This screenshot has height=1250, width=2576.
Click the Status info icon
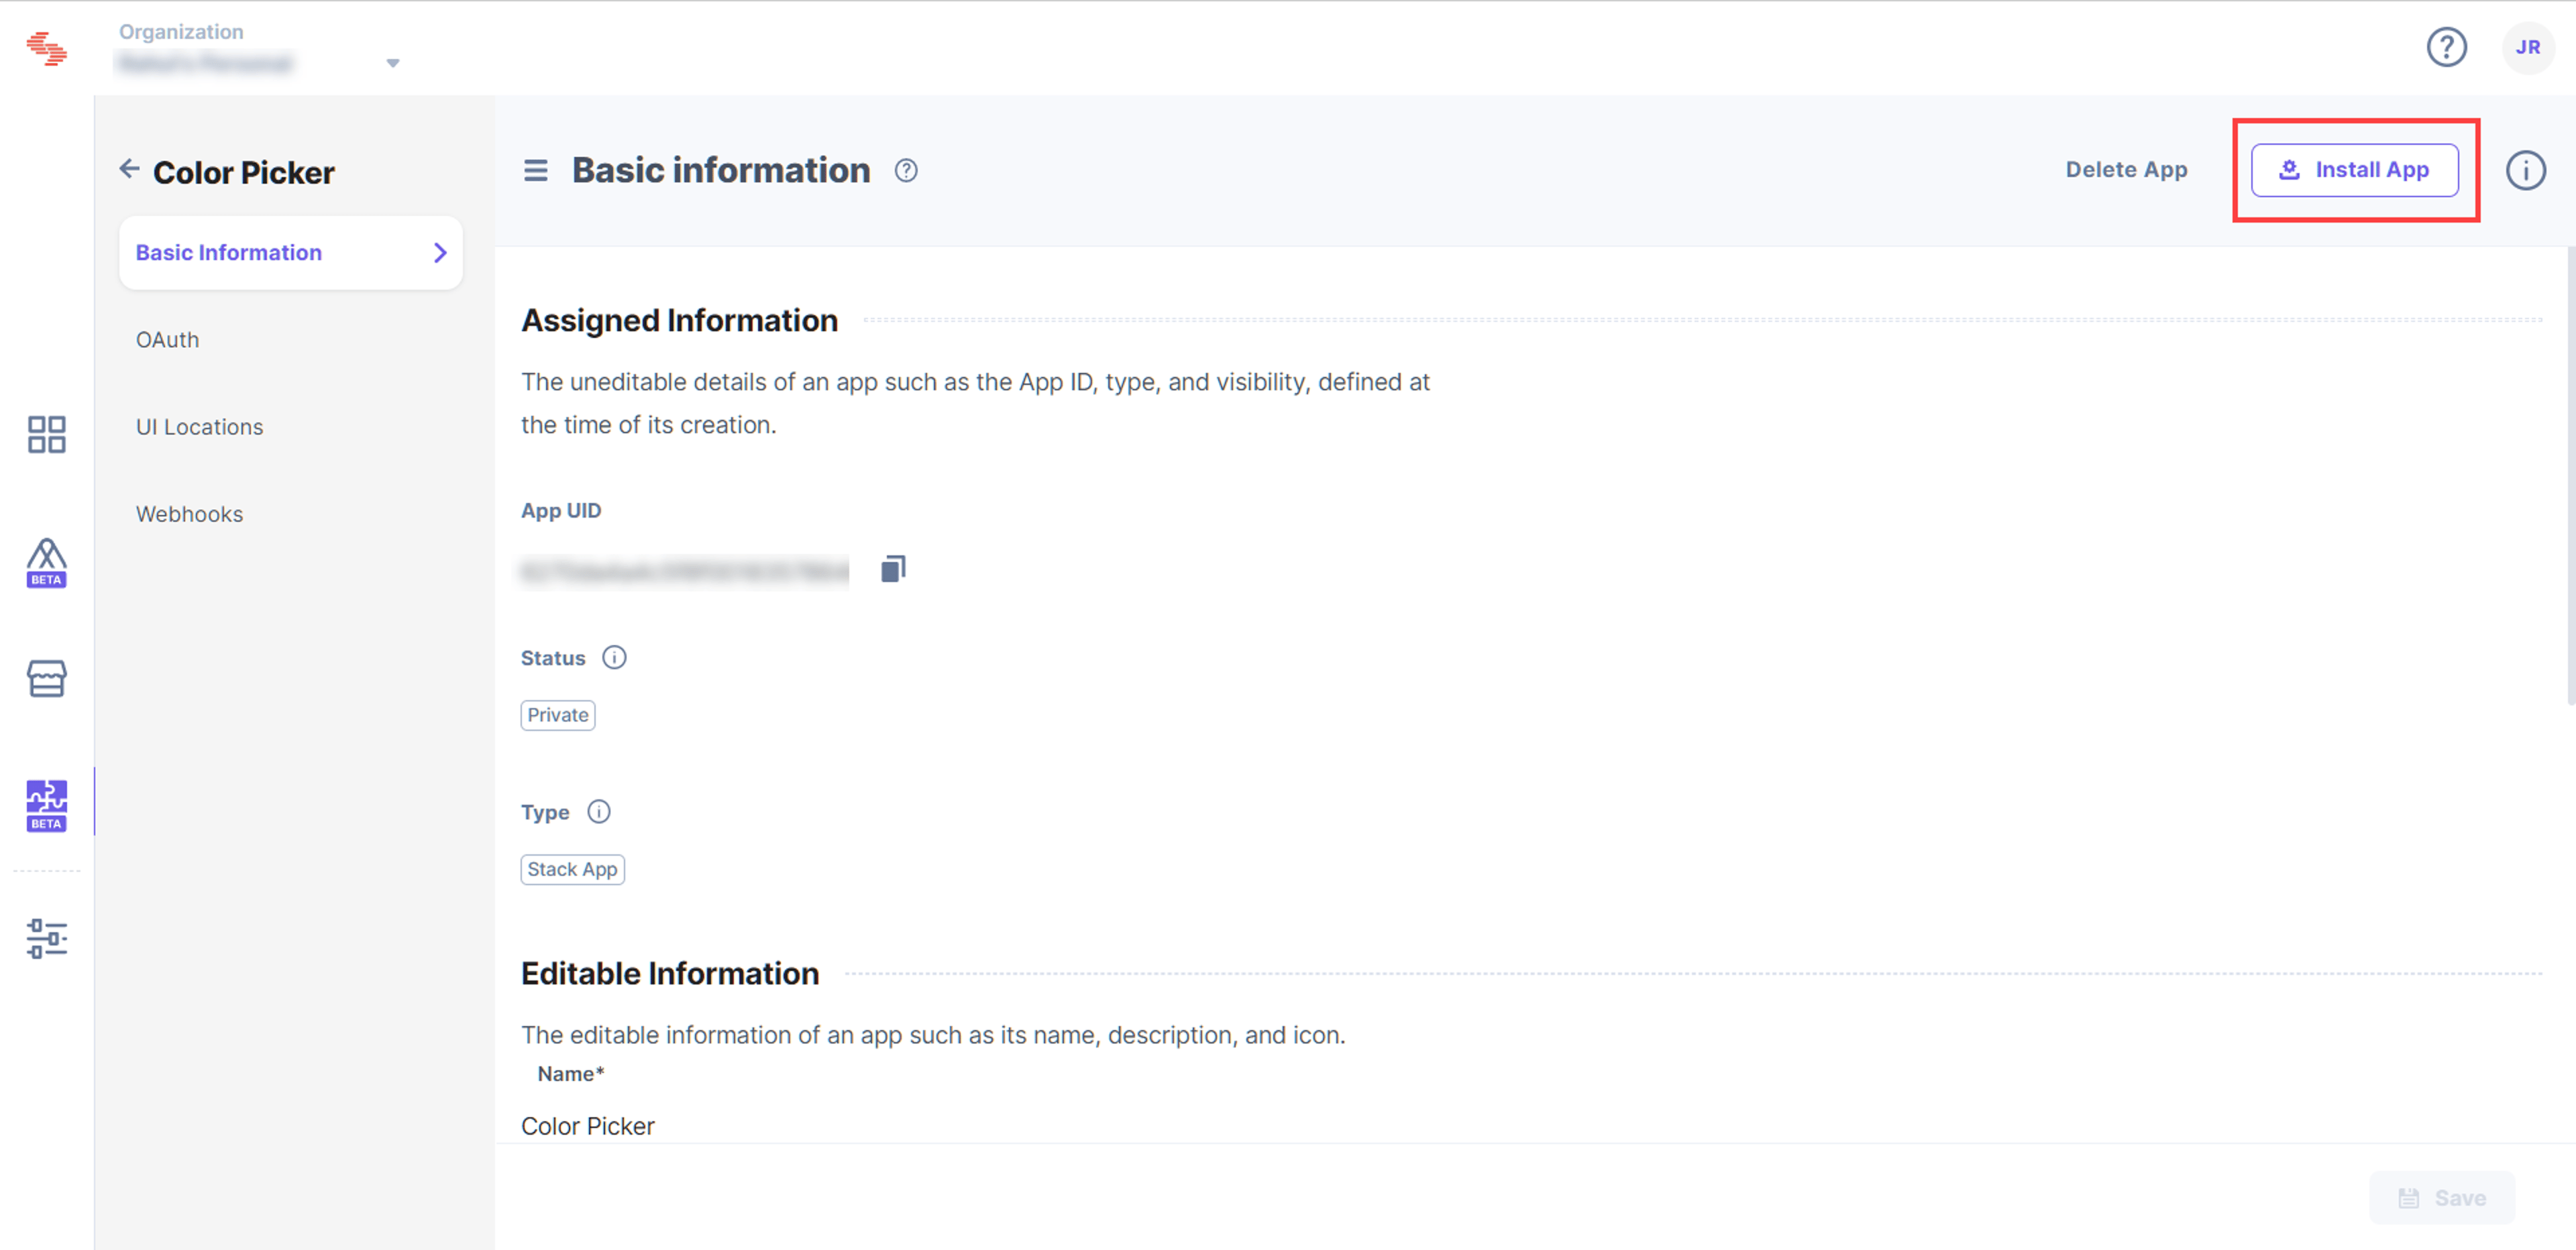click(614, 658)
